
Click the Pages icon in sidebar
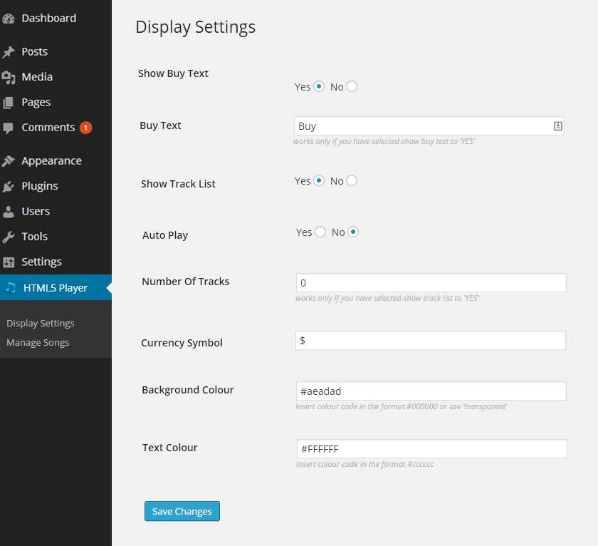(x=8, y=103)
